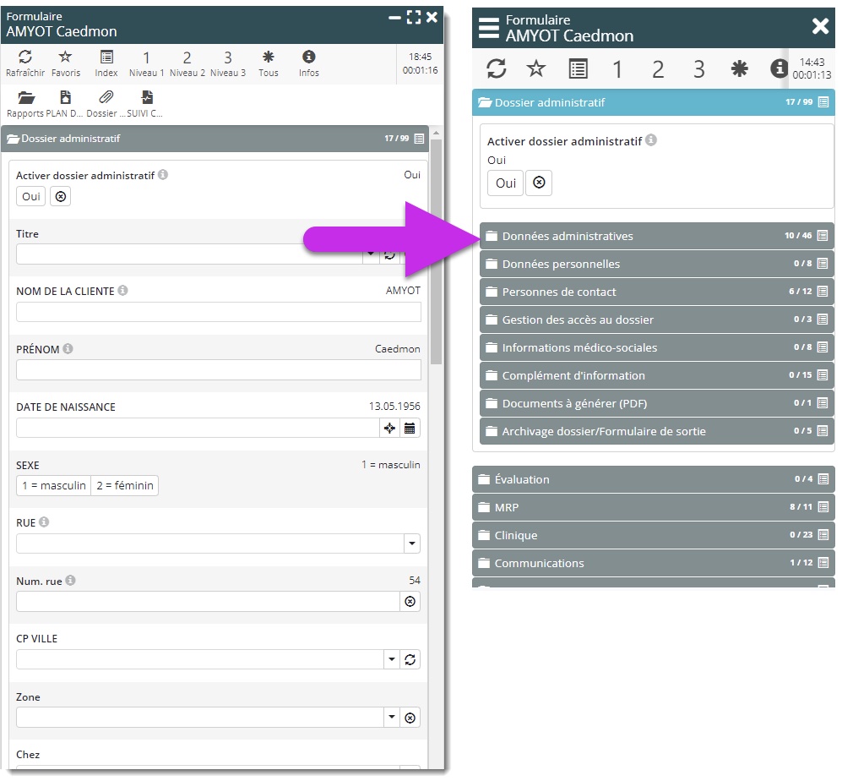Show all levels with Tous asterisk
This screenshot has height=781, width=842.
click(x=268, y=57)
